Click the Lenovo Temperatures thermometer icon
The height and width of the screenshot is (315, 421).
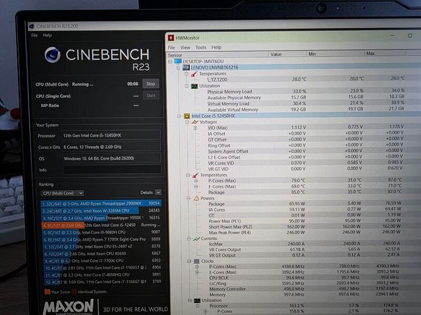tap(194, 74)
